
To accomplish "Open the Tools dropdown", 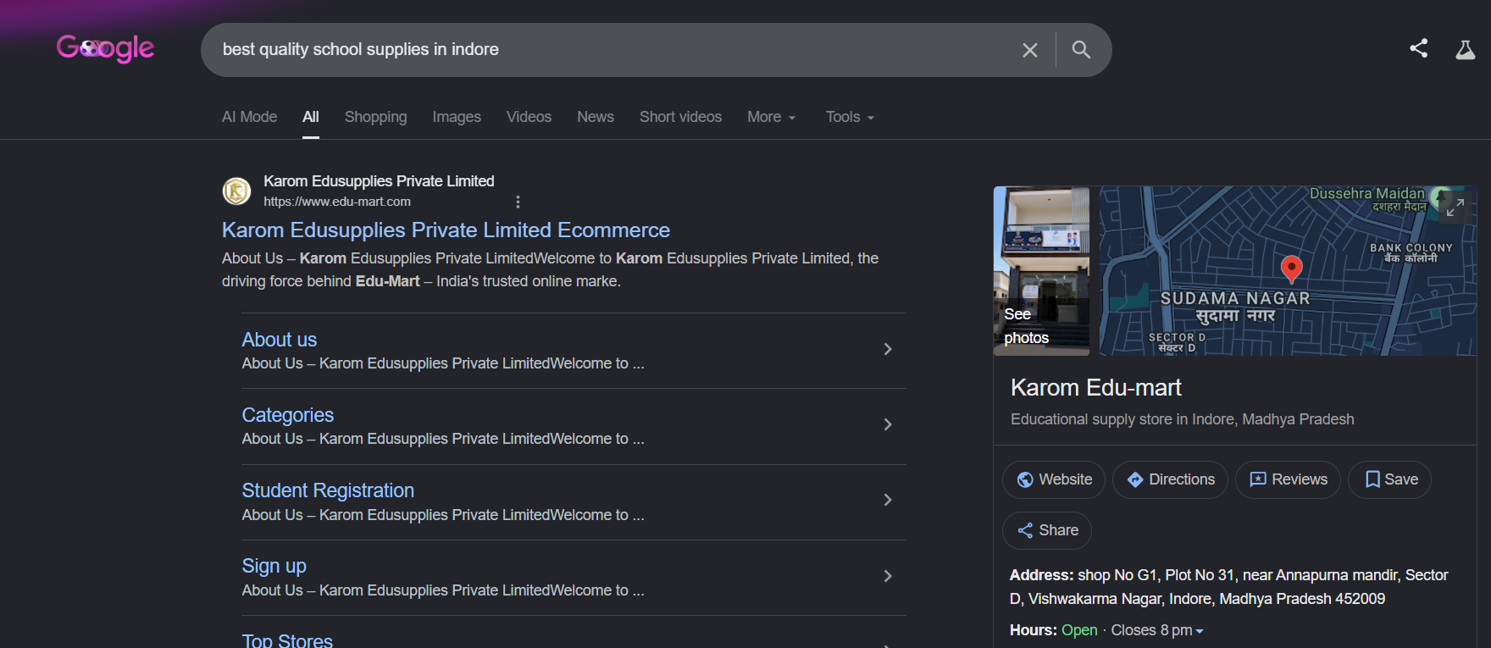I will (850, 117).
